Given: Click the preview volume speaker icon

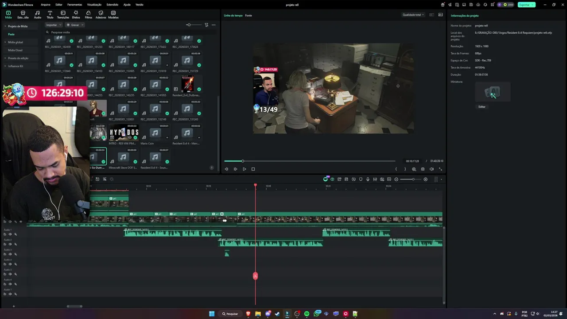Looking at the screenshot, I should pyautogui.click(x=431, y=169).
